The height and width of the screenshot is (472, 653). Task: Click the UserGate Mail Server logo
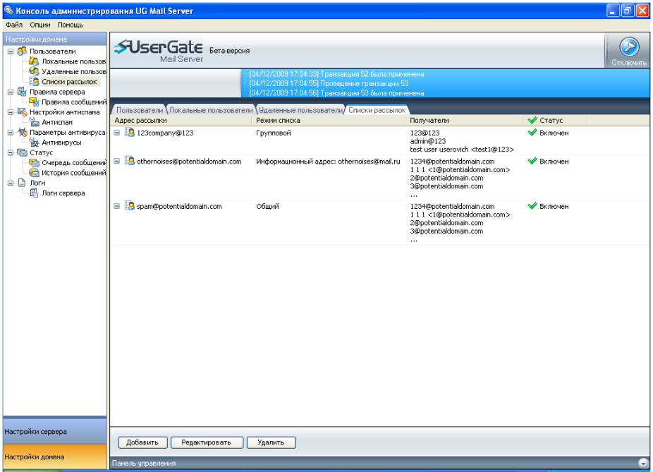[159, 51]
